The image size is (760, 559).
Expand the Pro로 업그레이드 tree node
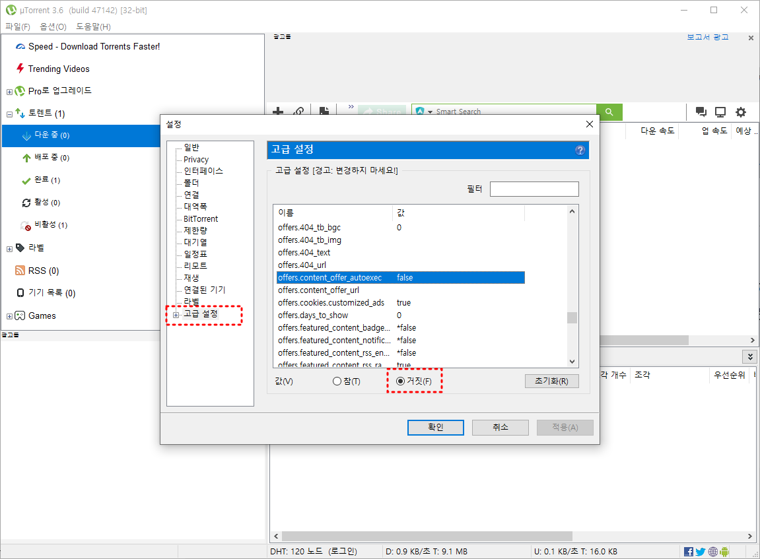click(9, 92)
